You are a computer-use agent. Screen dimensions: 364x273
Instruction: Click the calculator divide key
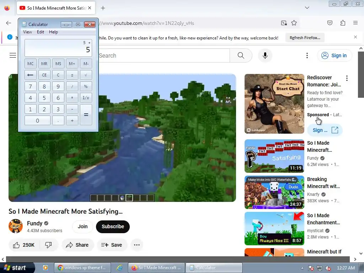[x=72, y=86]
